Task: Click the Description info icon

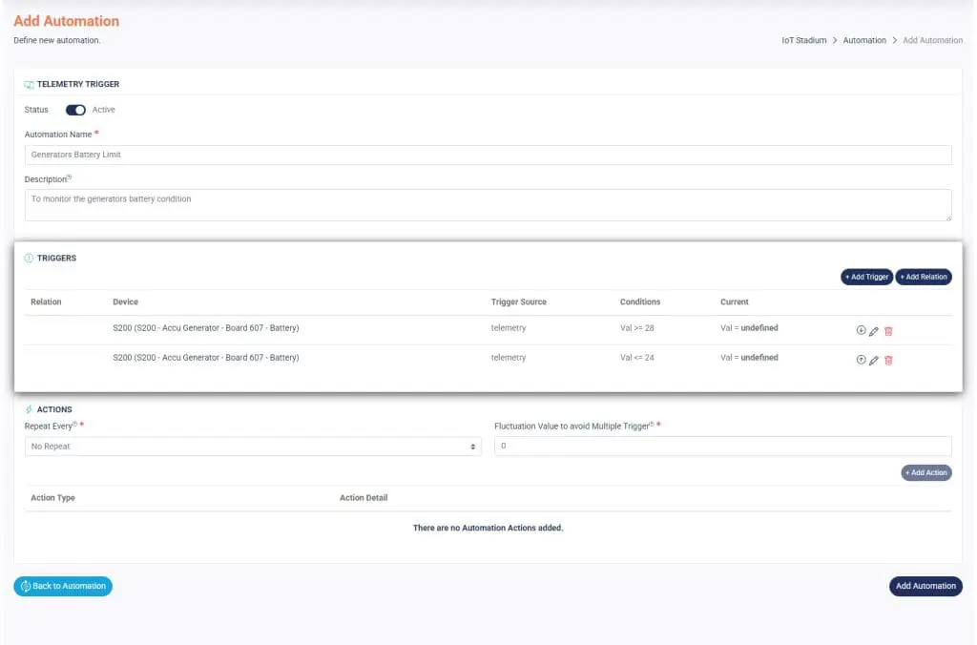Action: pos(70,177)
